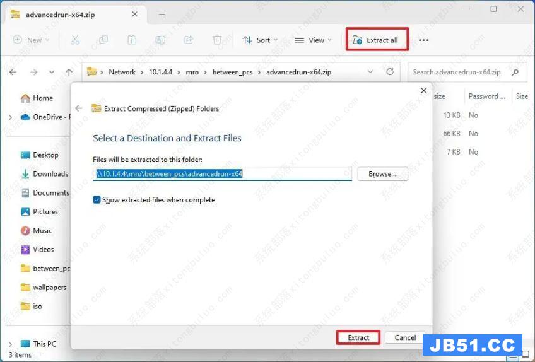Open Downloads in the sidebar
Viewport: 535px width, 362px height.
[50, 173]
